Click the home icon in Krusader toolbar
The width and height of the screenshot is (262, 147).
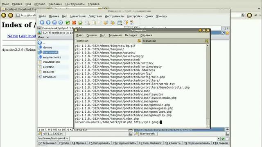(54, 22)
